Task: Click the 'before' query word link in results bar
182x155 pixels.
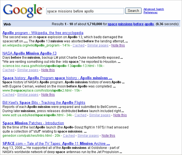Action: 138,24
